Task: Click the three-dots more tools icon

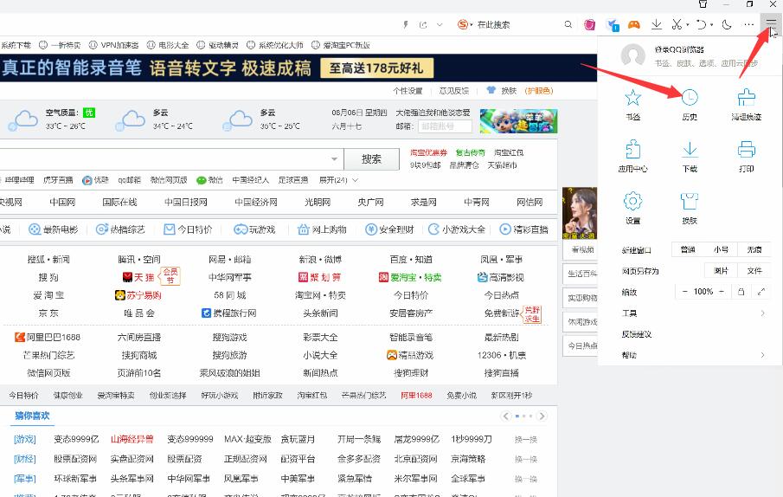Action: point(748,24)
